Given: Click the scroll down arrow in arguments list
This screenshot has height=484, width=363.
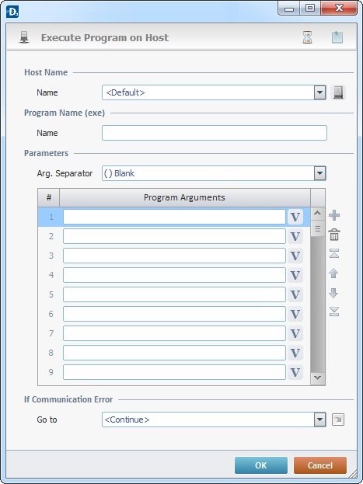Looking at the screenshot, I should click(318, 378).
